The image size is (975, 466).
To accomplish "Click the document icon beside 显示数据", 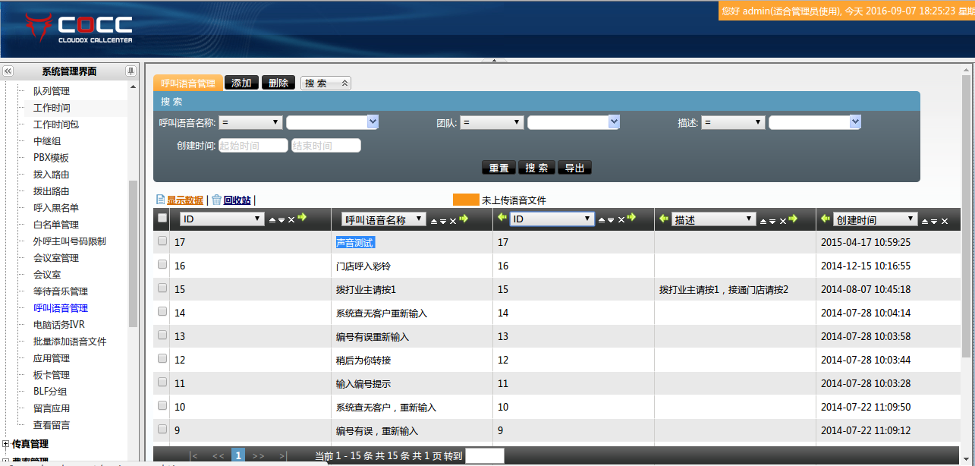I will point(160,200).
